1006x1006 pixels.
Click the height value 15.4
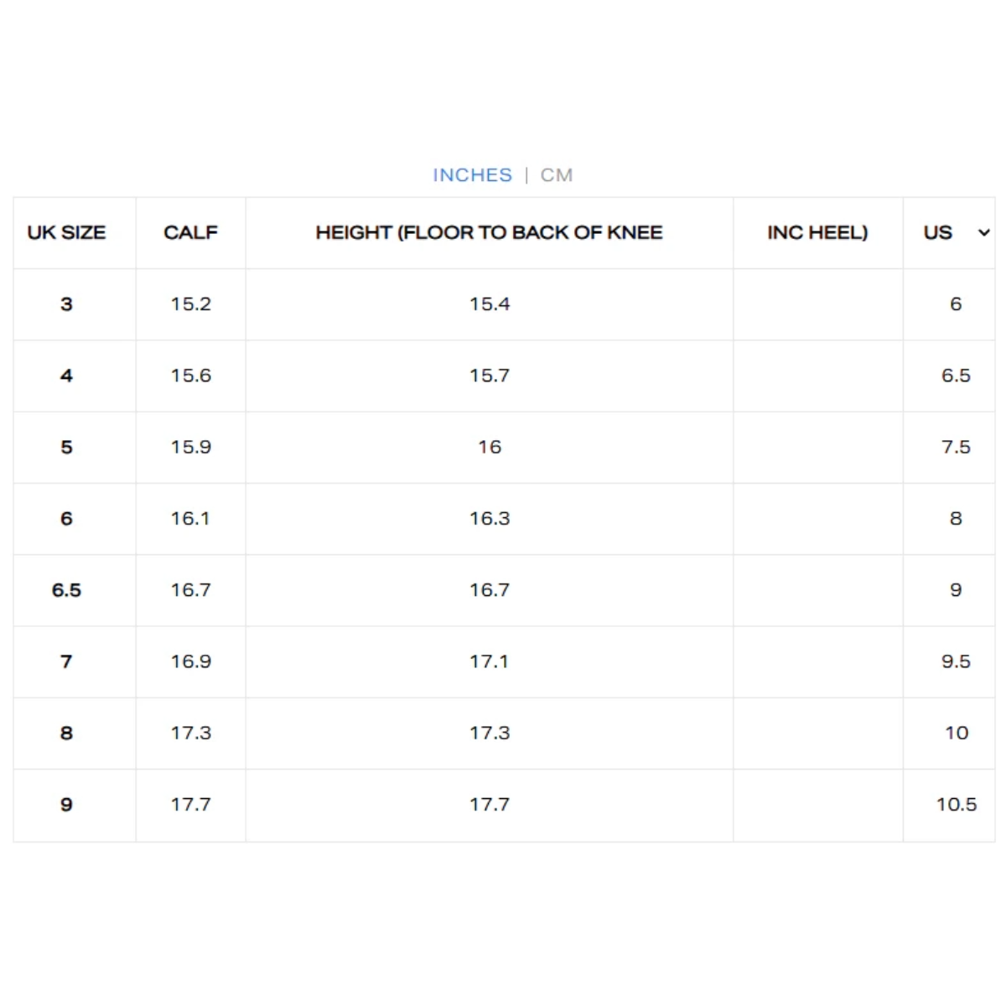pyautogui.click(x=490, y=304)
